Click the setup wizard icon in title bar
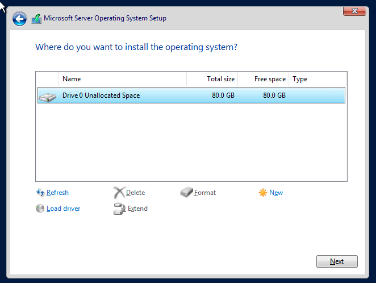Viewport: 376px width, 283px height. point(36,19)
